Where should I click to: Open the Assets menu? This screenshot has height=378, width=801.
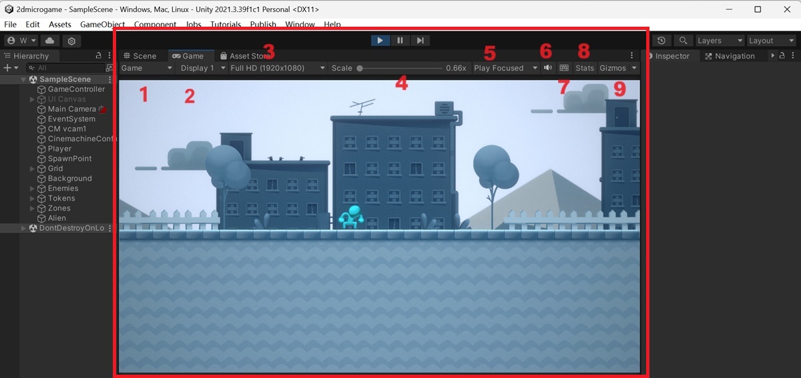tap(60, 25)
